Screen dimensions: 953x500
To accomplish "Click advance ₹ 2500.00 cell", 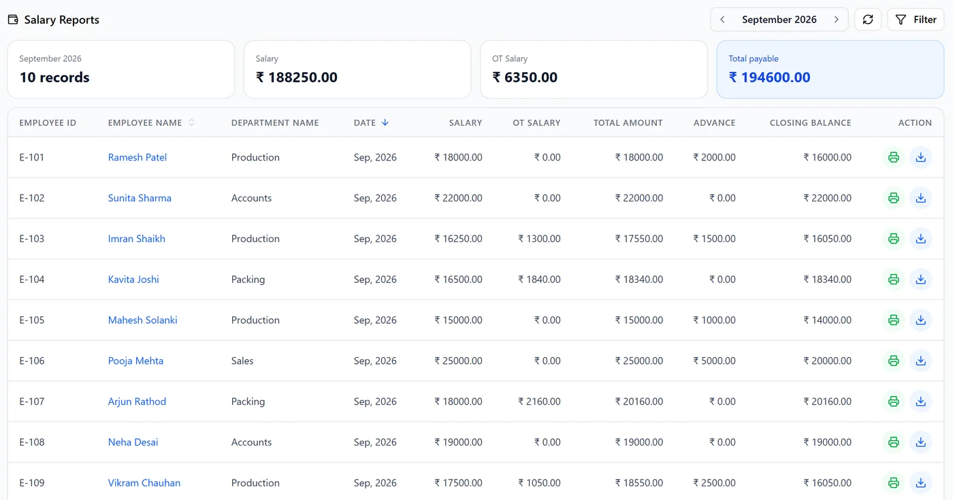I will pyautogui.click(x=715, y=483).
